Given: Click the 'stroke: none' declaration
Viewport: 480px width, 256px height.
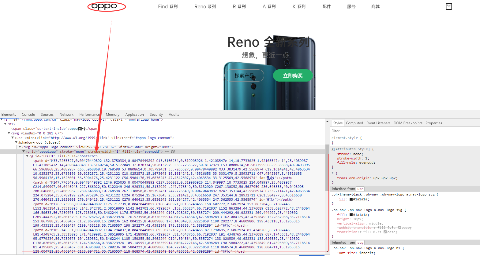Looking at the screenshot, I should click(x=350, y=154).
